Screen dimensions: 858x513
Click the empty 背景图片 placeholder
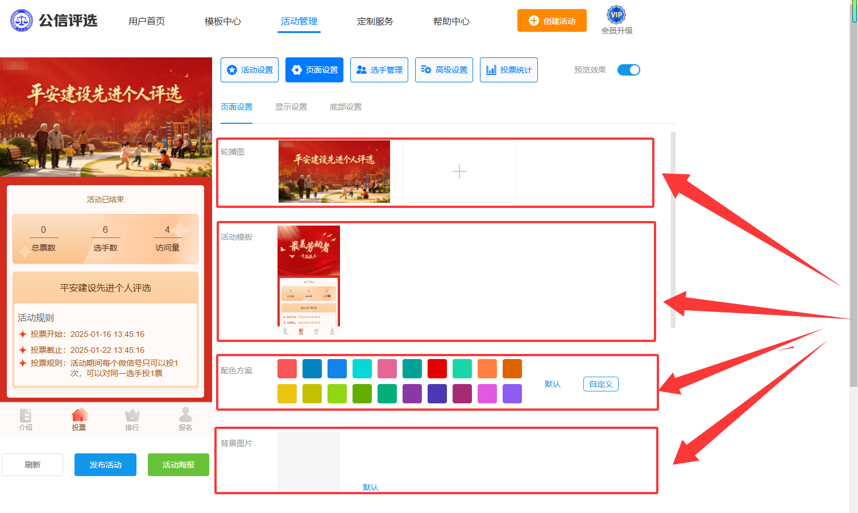tap(309, 461)
